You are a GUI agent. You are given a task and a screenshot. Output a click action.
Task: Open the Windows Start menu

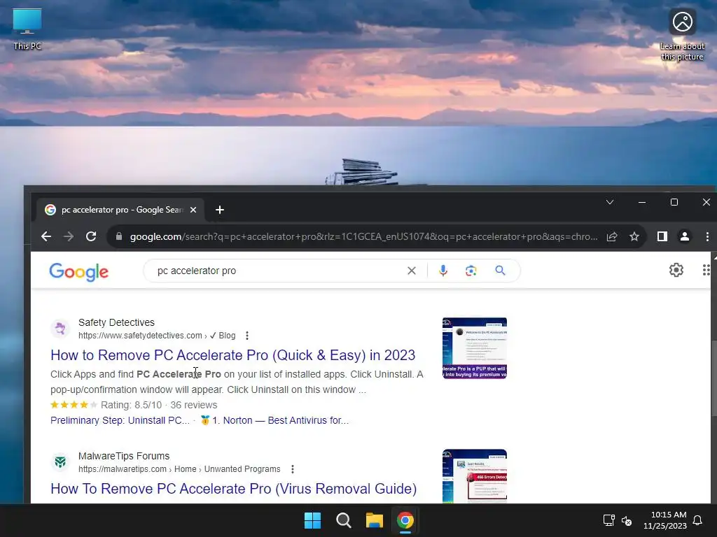[313, 520]
